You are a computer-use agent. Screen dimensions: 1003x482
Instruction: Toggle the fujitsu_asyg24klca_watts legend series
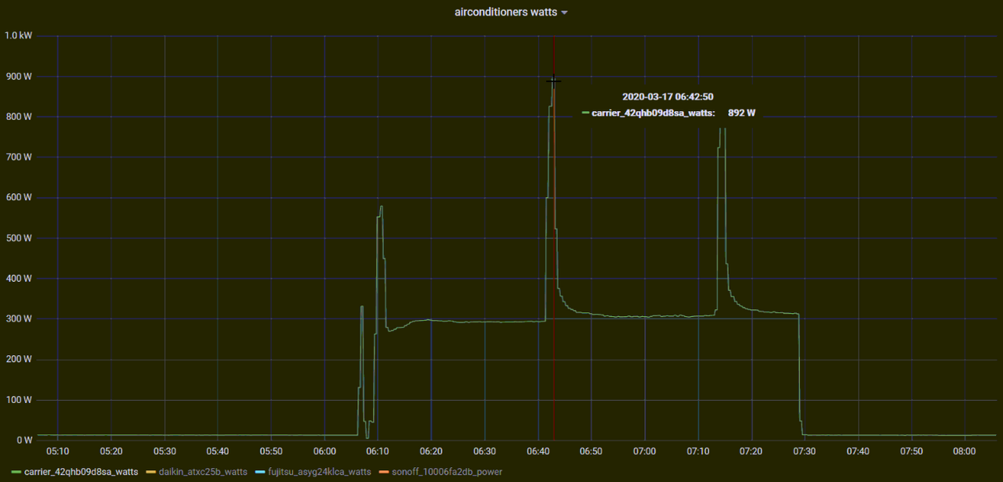pos(319,472)
